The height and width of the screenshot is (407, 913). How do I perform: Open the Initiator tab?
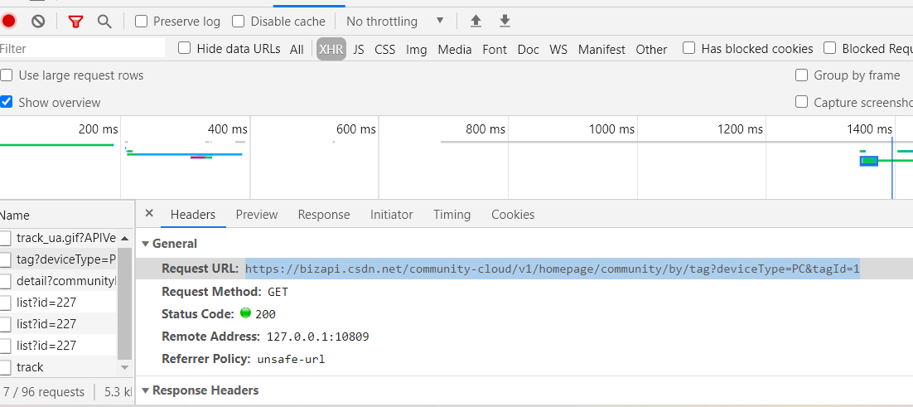click(391, 214)
